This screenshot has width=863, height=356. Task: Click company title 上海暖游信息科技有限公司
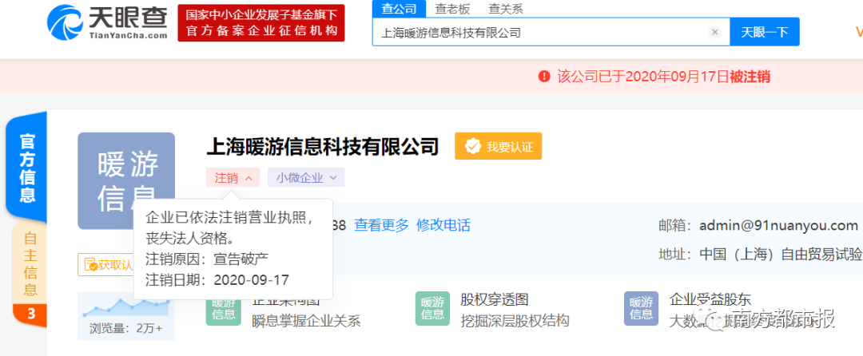[323, 147]
